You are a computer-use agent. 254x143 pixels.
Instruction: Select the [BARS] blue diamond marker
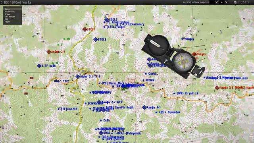click(x=150, y=66)
